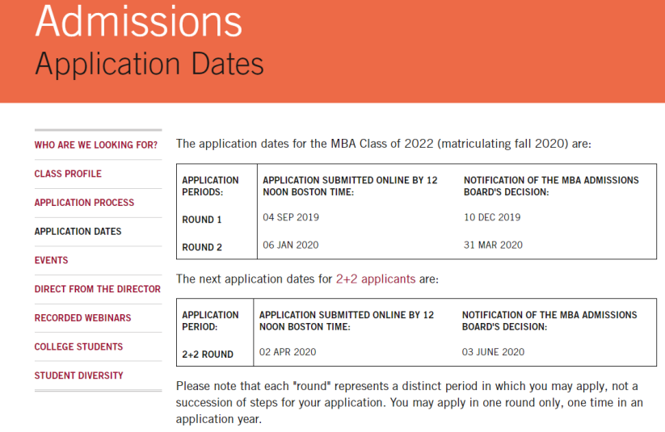665x432 pixels.
Task: Click the 02 APR 2020 submission date
Action: point(288,352)
